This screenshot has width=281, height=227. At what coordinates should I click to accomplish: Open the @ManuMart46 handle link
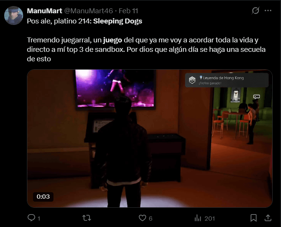pyautogui.click(x=88, y=11)
